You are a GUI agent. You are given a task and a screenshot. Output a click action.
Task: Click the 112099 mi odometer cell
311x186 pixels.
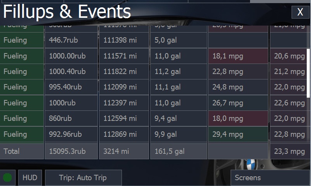(124, 87)
